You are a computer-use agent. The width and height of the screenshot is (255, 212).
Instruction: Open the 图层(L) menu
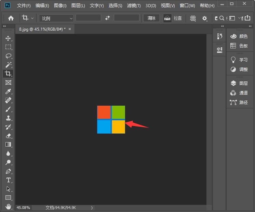pos(78,6)
